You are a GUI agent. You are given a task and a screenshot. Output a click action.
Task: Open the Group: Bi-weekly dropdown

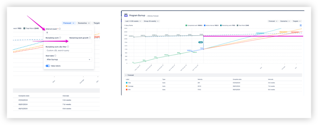pos(151,21)
